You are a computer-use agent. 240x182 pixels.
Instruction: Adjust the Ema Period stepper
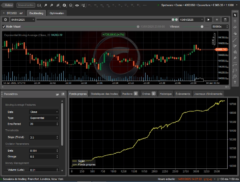57,124
